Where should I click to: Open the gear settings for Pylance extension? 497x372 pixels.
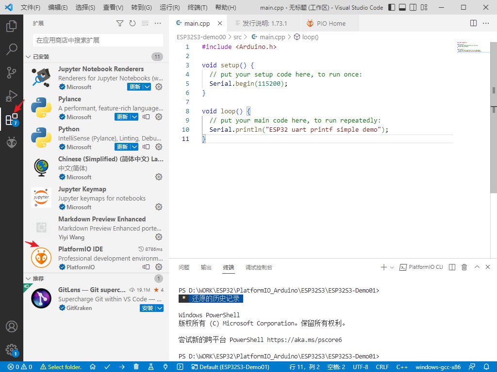tap(159, 117)
